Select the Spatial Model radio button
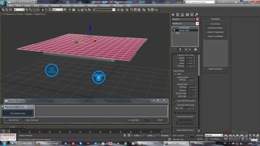Viewport: 260px width, 146px height. pyautogui.click(x=175, y=84)
